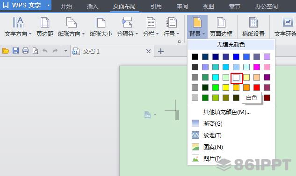Open the 办公空间 tab

click(267, 6)
